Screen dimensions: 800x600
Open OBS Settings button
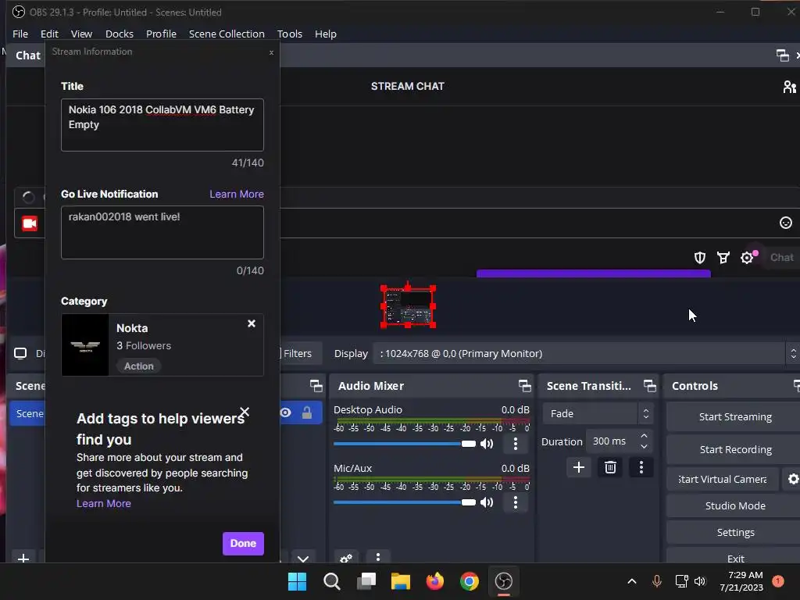coord(735,532)
